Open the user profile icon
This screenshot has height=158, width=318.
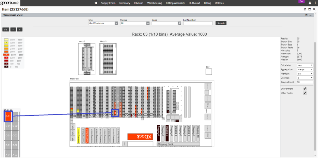(310, 3)
